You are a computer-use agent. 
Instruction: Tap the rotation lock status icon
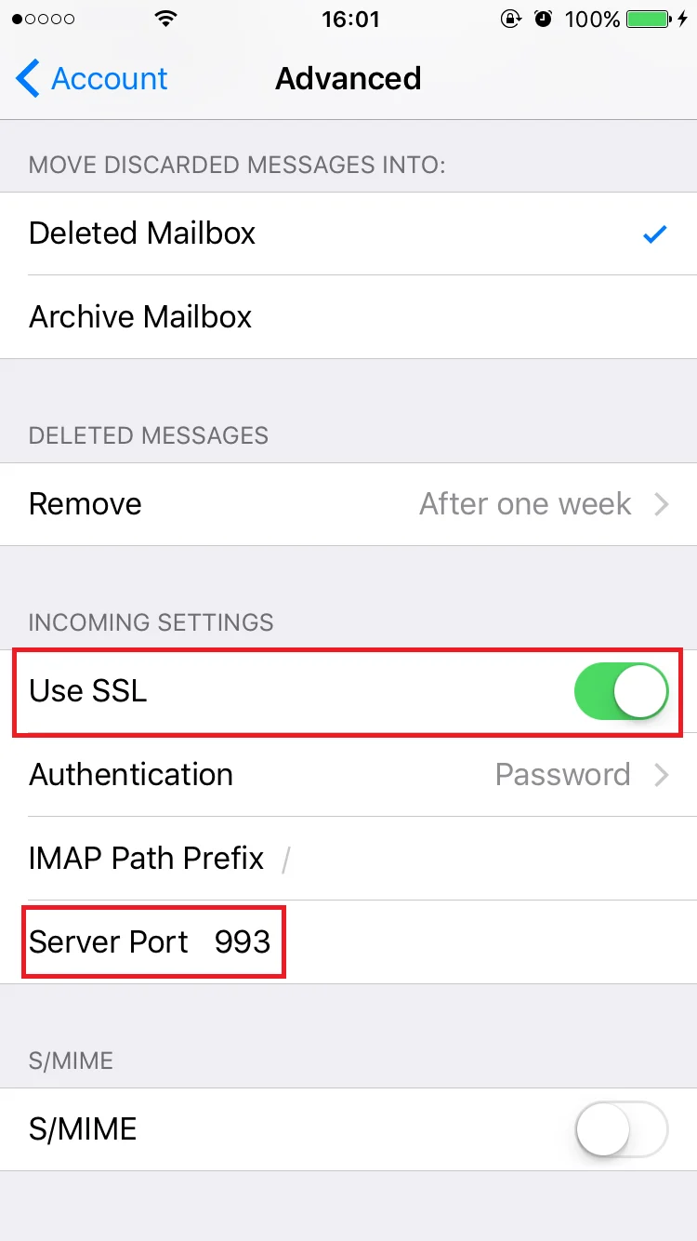(510, 19)
